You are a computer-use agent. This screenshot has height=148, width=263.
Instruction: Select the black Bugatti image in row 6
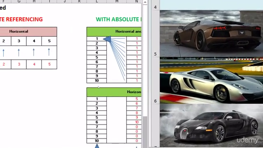(211, 125)
